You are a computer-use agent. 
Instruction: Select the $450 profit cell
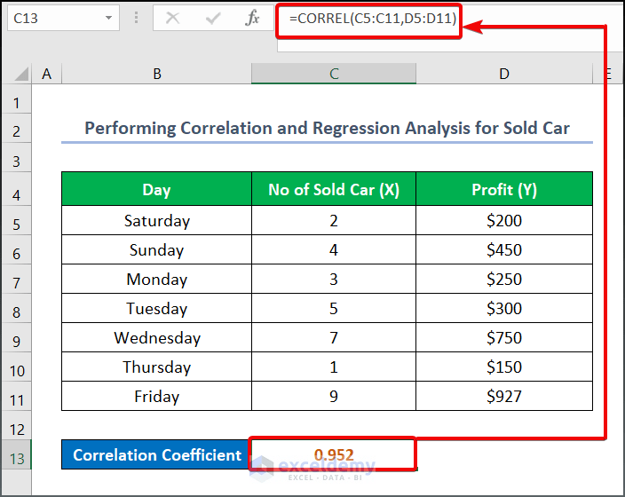[x=504, y=250]
